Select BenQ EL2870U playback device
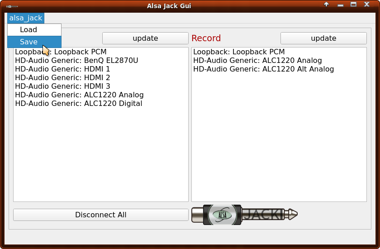Image resolution: width=380 pixels, height=249 pixels. (76, 61)
